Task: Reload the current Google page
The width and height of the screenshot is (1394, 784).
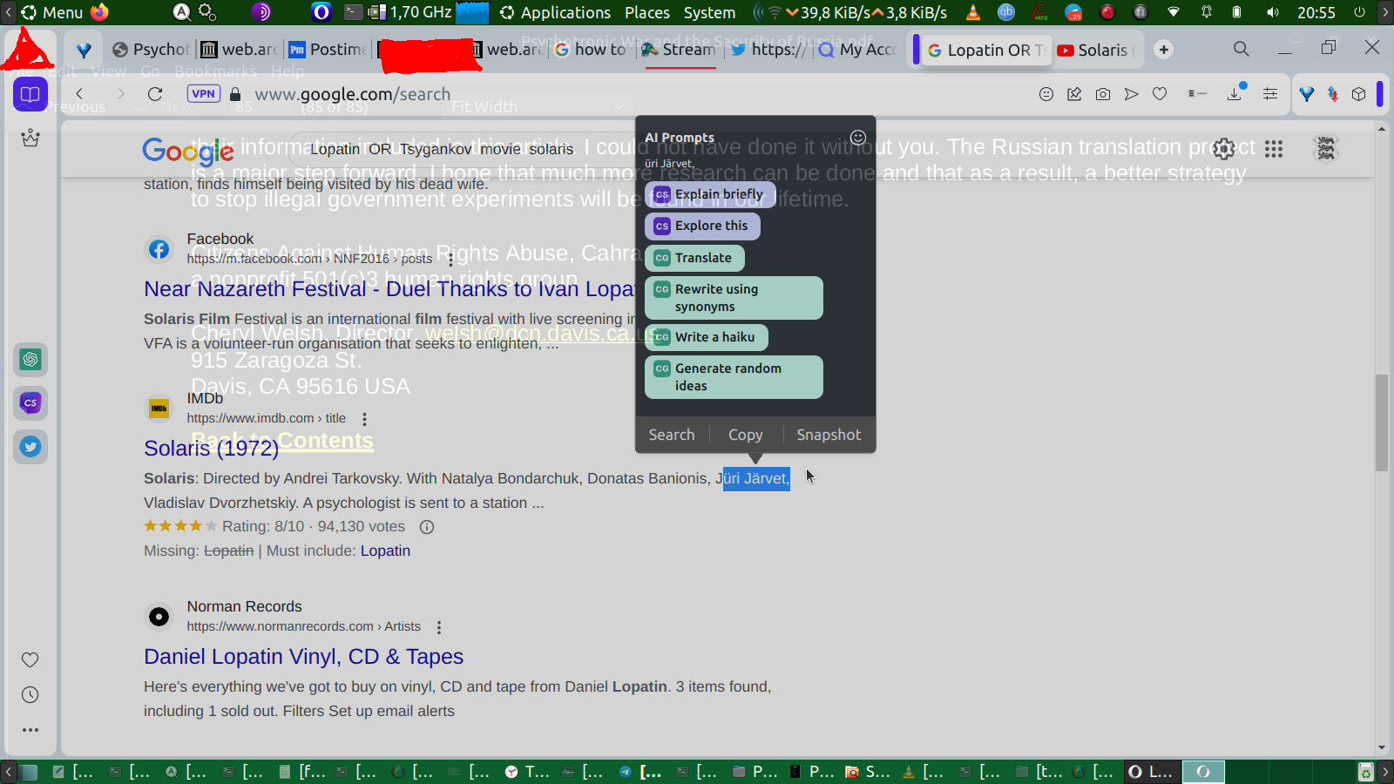Action: click(x=155, y=94)
